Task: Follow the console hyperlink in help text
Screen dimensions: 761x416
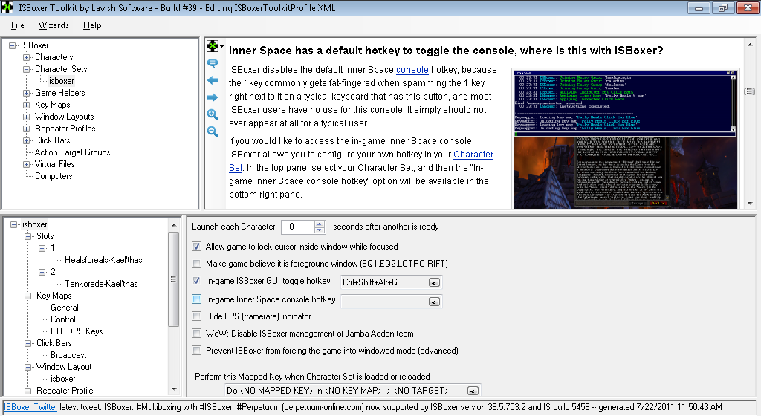Action: [412, 70]
